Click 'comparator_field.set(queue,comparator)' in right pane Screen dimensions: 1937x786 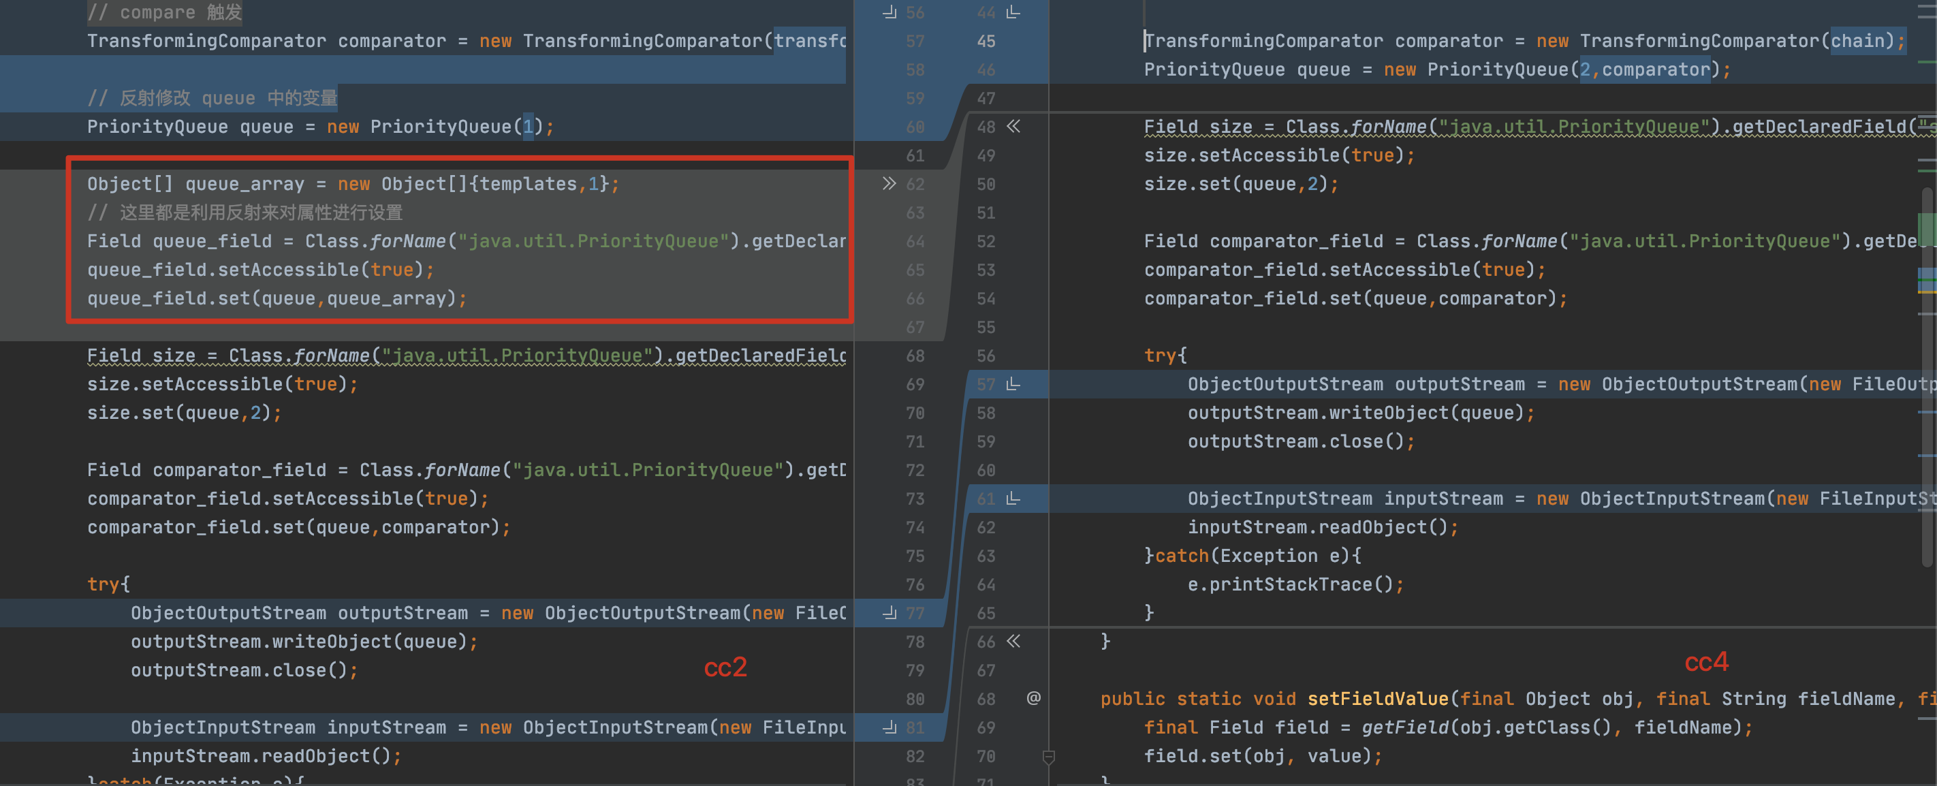(1354, 298)
